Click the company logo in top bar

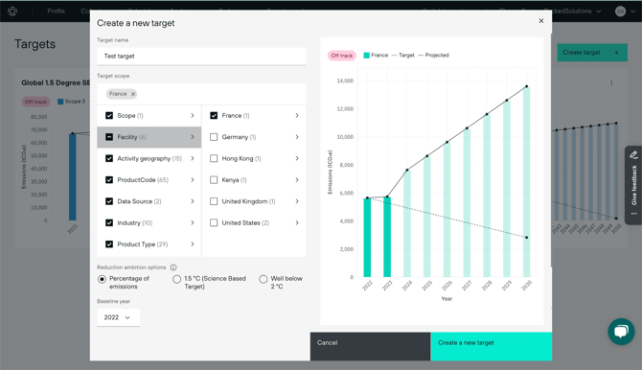click(x=12, y=12)
